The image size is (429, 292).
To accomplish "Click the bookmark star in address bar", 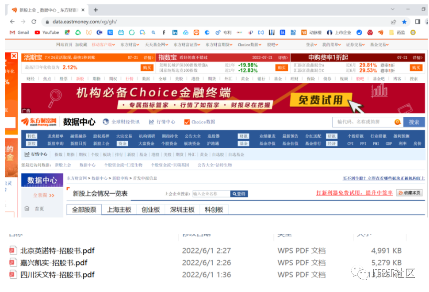I will [x=404, y=22].
